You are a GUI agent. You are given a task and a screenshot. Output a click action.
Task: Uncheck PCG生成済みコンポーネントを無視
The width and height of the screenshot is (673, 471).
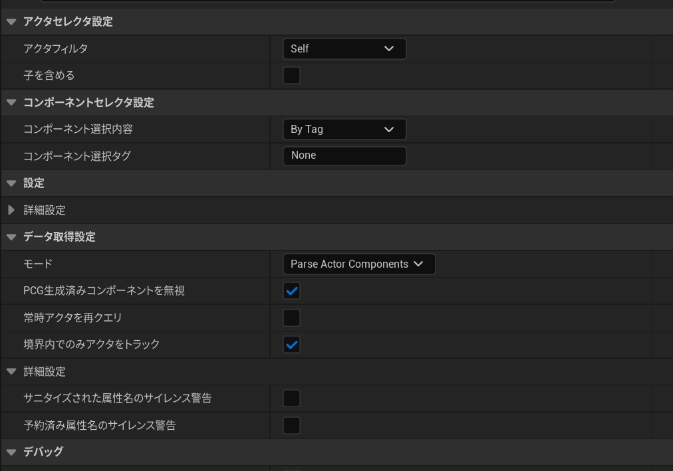point(291,291)
